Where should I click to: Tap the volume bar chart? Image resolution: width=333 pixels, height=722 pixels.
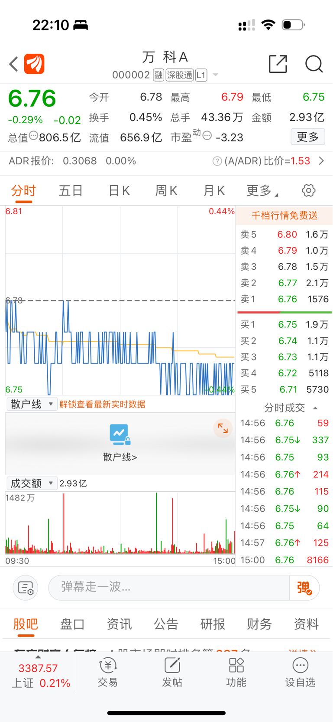[120, 523]
